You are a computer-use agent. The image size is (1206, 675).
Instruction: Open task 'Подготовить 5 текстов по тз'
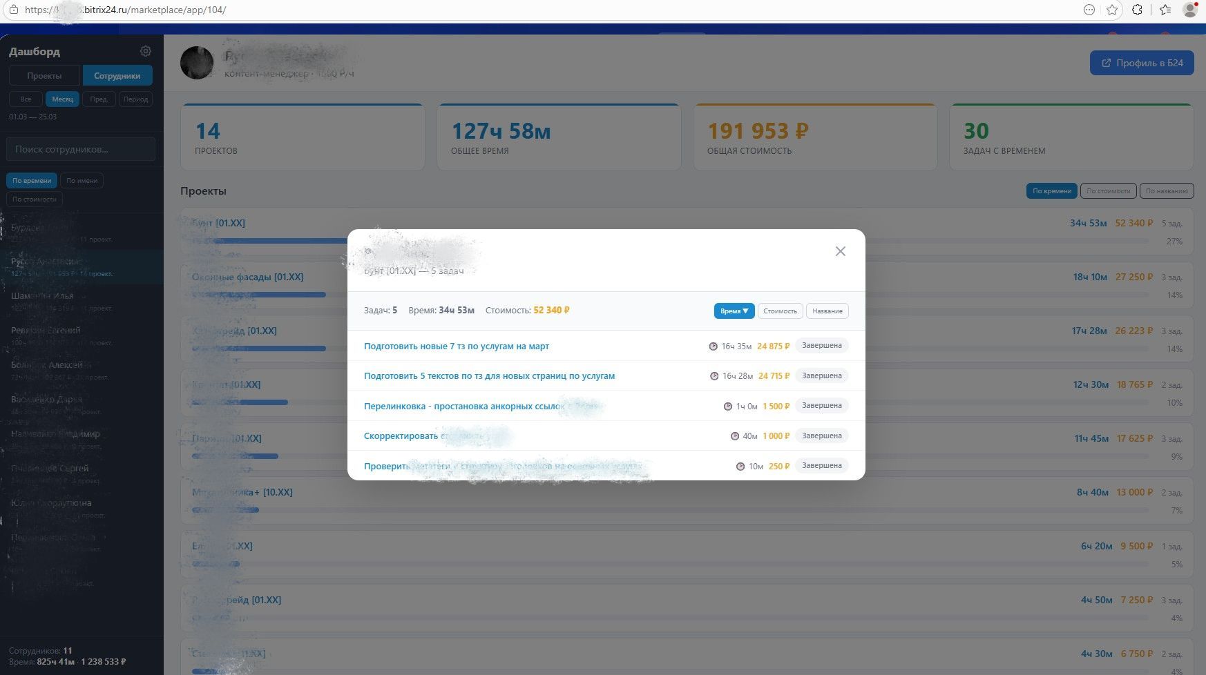click(489, 376)
